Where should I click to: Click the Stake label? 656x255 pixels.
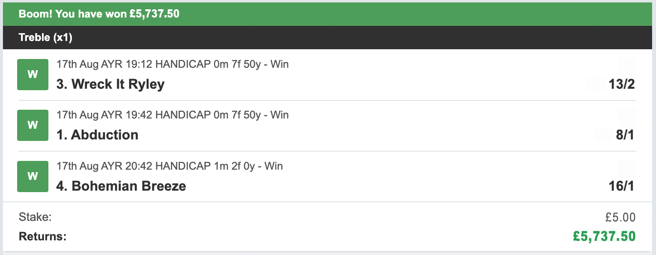coord(35,217)
